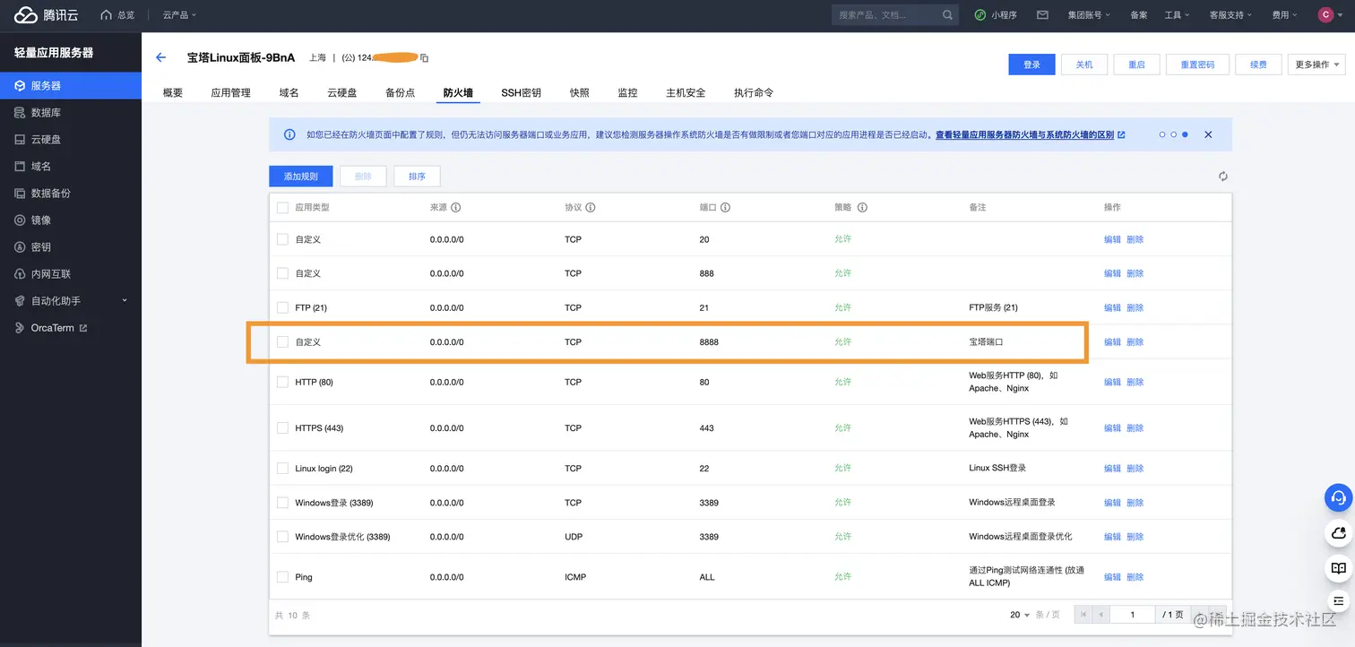Image resolution: width=1355 pixels, height=647 pixels.
Task: Click the cloud floating button
Action: coord(1339,533)
